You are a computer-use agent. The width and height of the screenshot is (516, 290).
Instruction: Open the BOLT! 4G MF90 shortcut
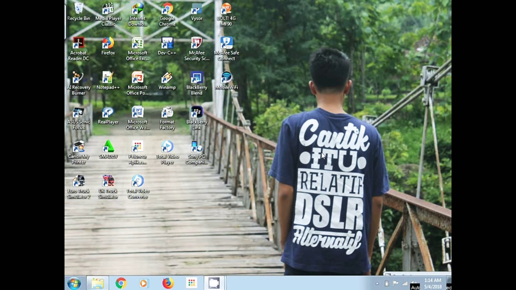[x=226, y=14]
